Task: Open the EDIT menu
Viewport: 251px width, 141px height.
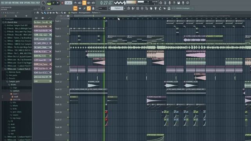Action: [6, 3]
